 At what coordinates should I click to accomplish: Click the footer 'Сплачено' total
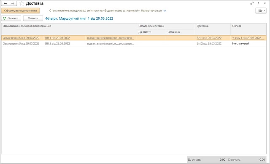coord(246,160)
